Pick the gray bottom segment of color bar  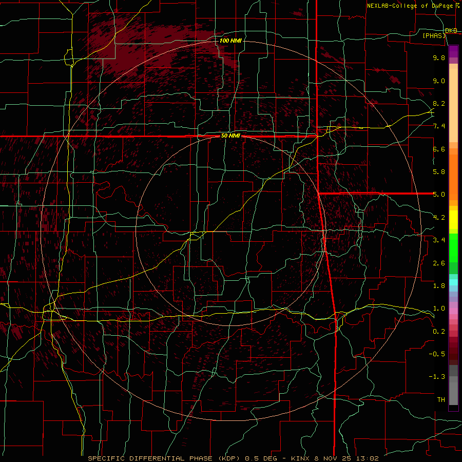(453, 393)
